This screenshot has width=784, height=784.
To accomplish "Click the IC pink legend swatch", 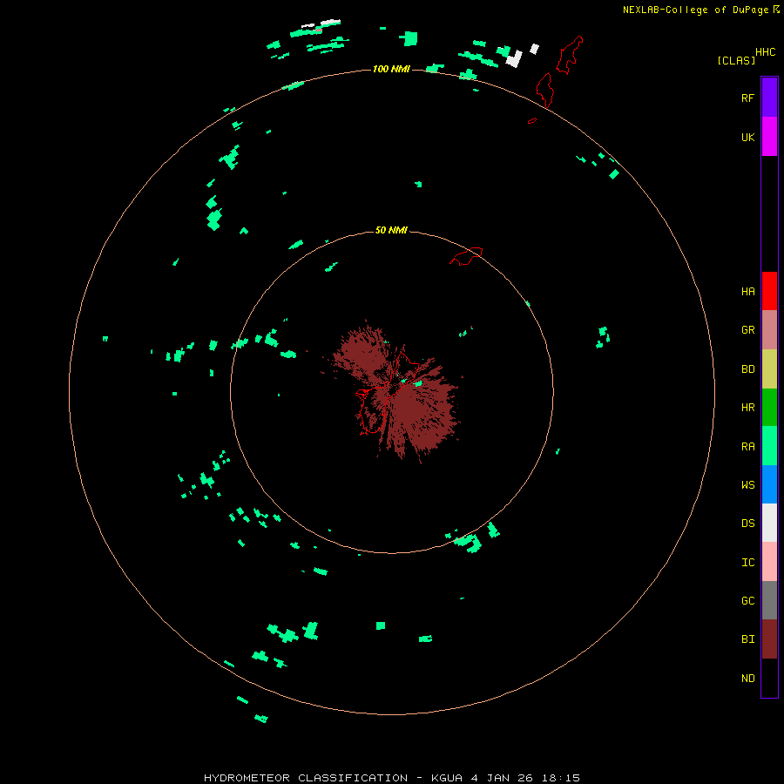I will click(769, 562).
